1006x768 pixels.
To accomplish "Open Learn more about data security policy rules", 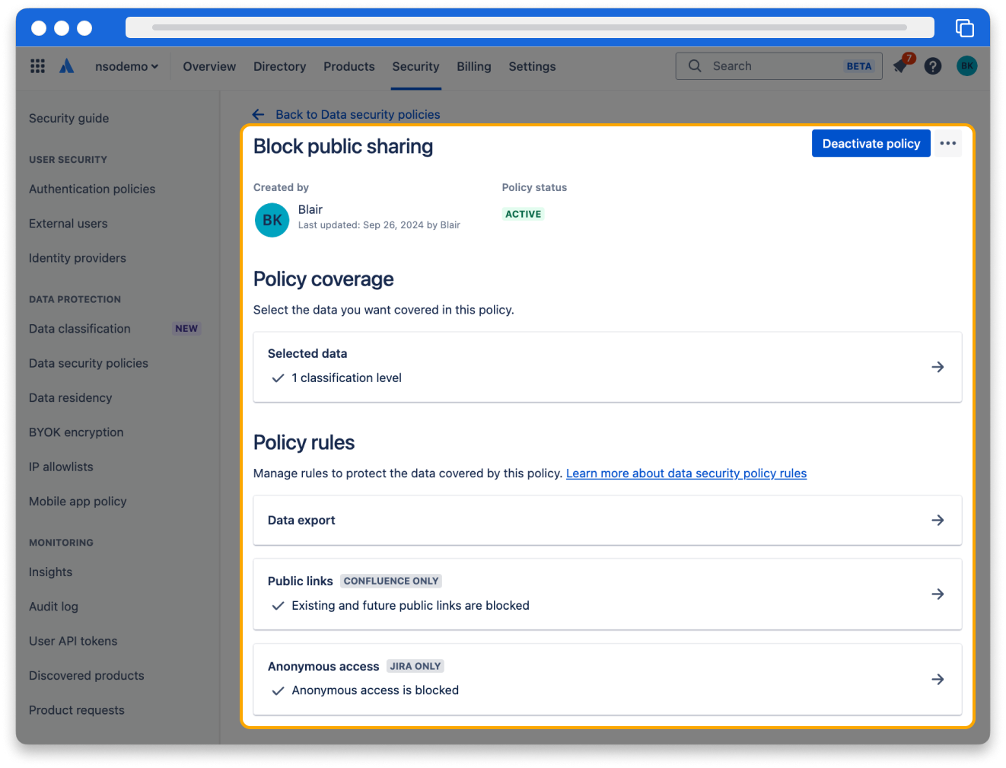I will point(686,473).
